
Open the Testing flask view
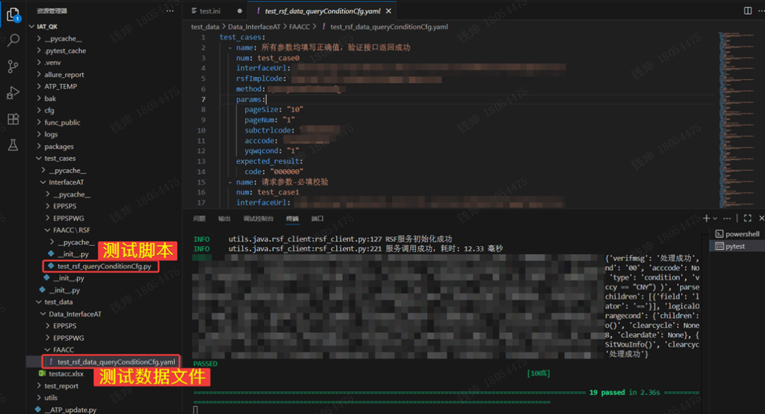[x=13, y=145]
